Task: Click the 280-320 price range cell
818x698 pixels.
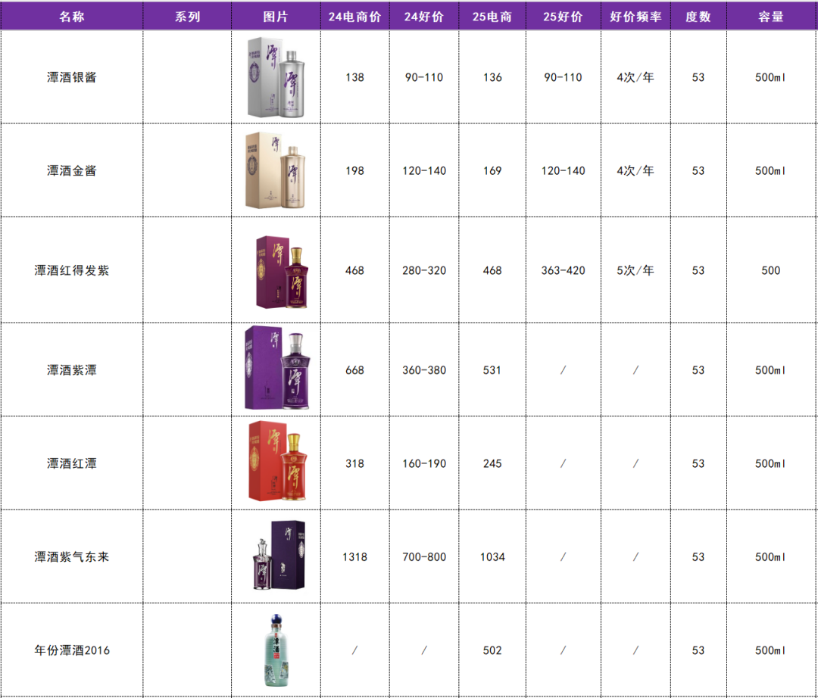Action: click(424, 270)
